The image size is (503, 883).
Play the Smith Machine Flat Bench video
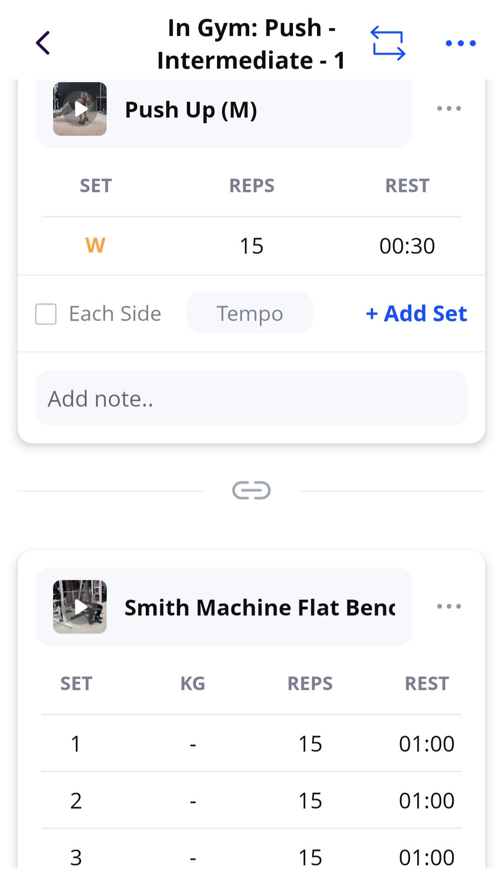tap(80, 607)
